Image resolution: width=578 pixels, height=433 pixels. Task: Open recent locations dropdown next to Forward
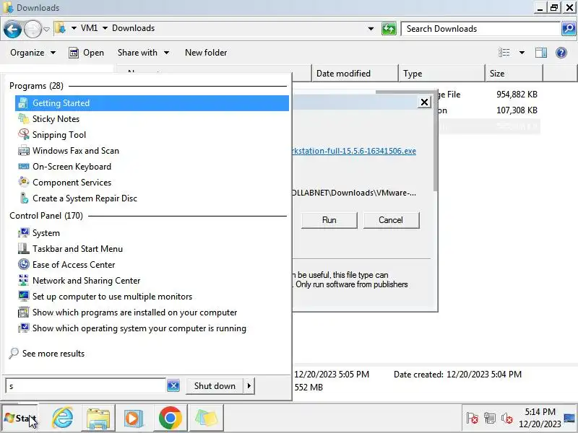click(46, 29)
